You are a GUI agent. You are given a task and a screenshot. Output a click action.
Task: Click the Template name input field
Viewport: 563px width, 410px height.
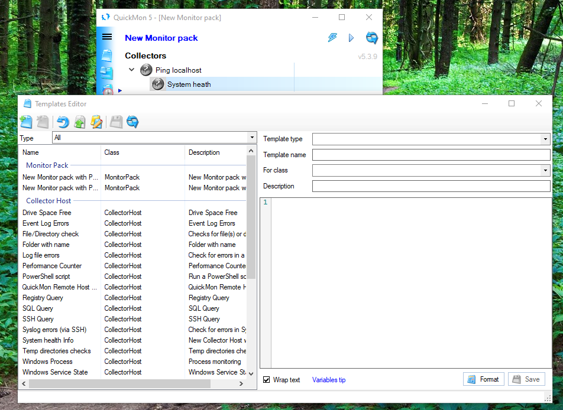pyautogui.click(x=431, y=155)
